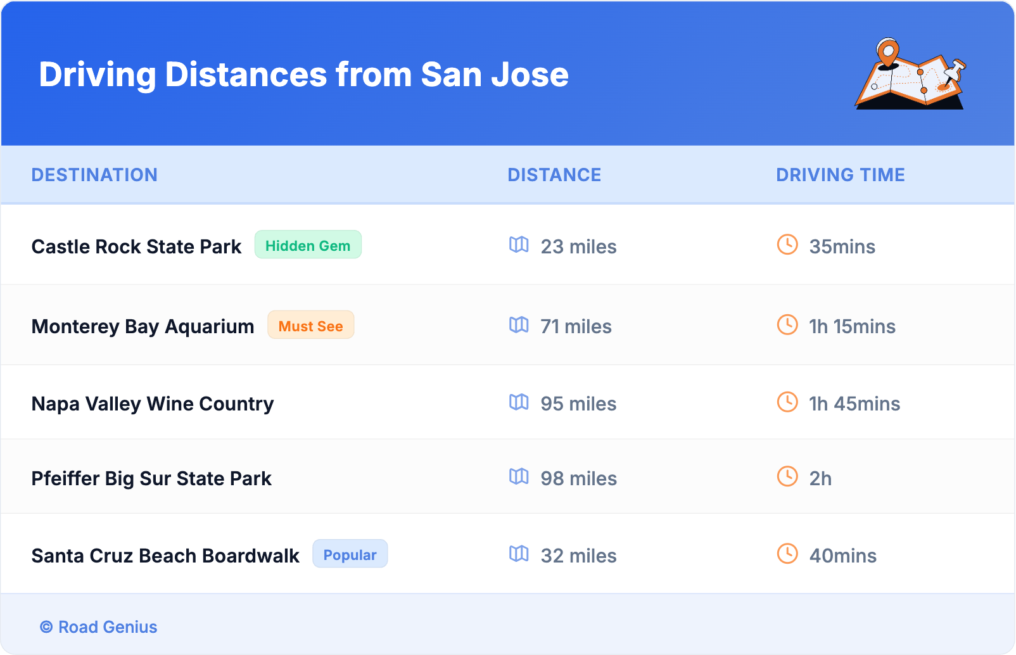Select the Hidden Gem badge
Screen dimensions: 1016x655
(308, 245)
